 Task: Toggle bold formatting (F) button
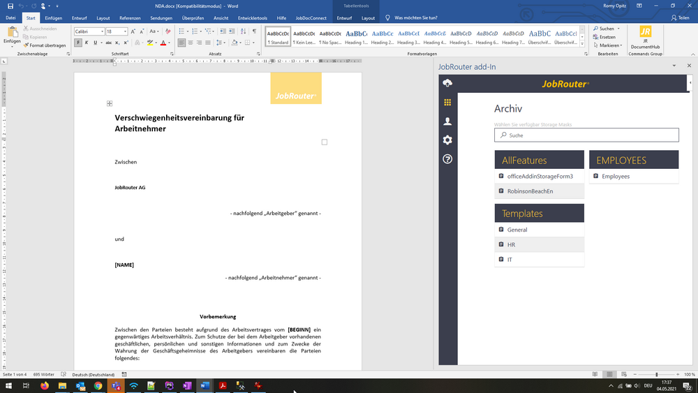(78, 43)
